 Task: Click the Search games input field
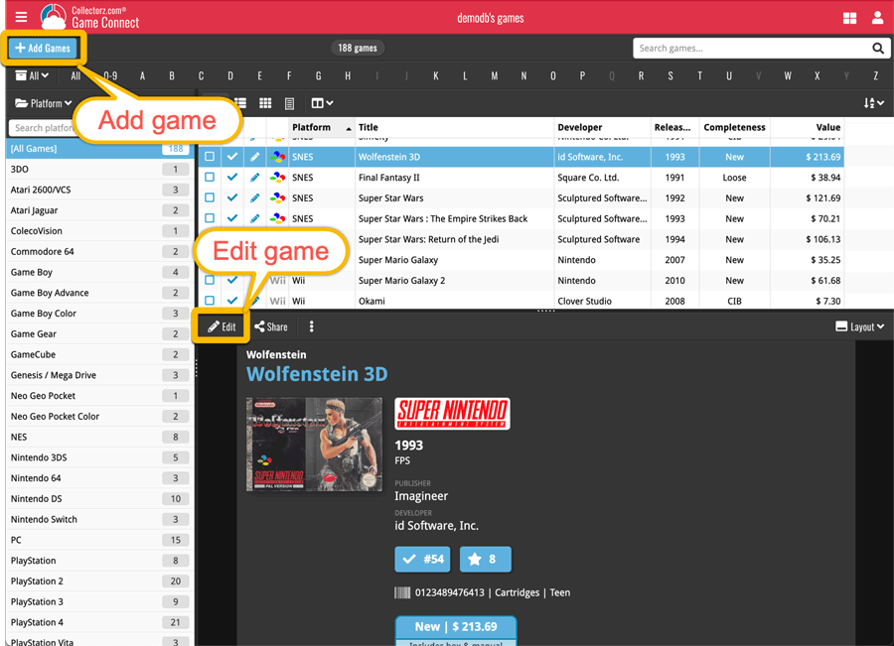(753, 49)
